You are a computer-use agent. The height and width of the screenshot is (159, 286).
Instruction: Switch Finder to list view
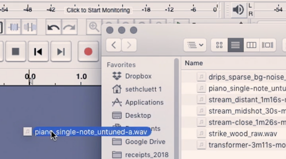point(235,45)
